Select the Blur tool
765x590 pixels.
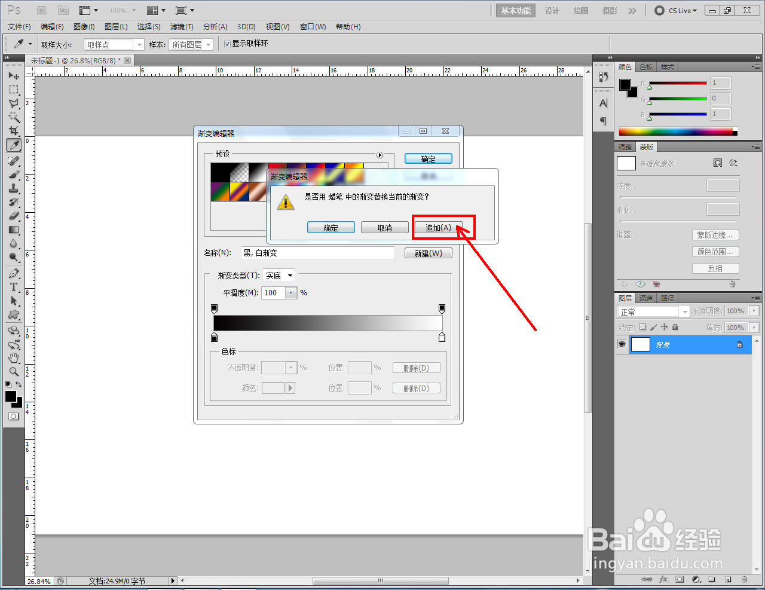coord(14,243)
